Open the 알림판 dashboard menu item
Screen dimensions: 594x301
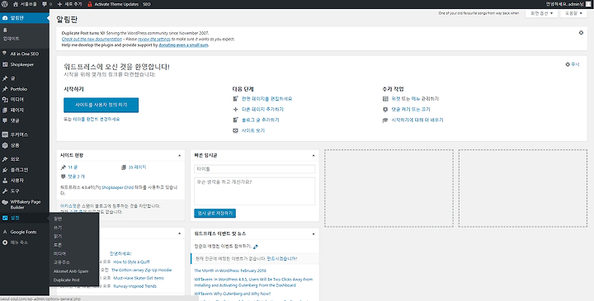pyautogui.click(x=25, y=18)
